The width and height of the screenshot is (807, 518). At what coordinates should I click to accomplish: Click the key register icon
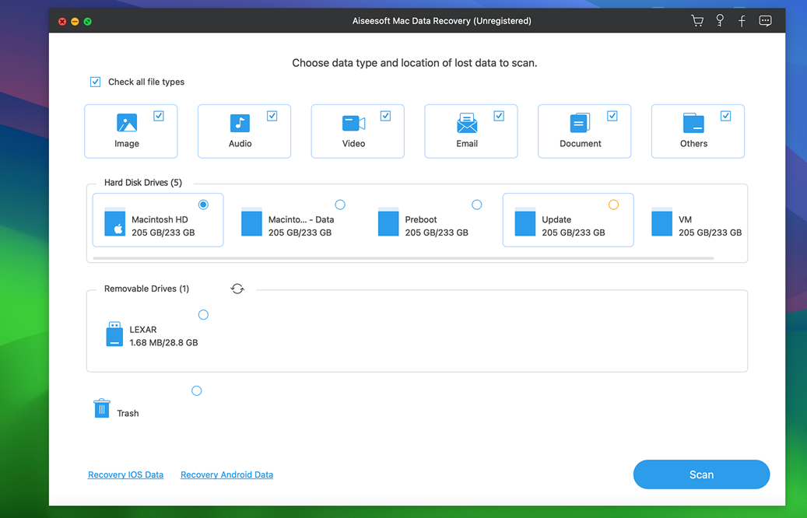pos(720,20)
